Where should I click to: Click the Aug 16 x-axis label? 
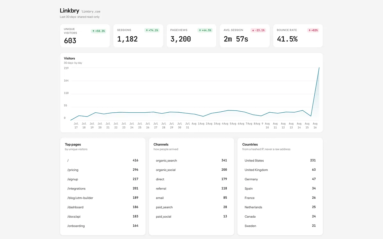coord(315,125)
